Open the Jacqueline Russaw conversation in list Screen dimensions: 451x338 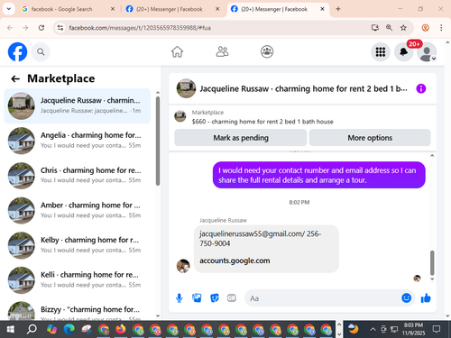[78, 105]
